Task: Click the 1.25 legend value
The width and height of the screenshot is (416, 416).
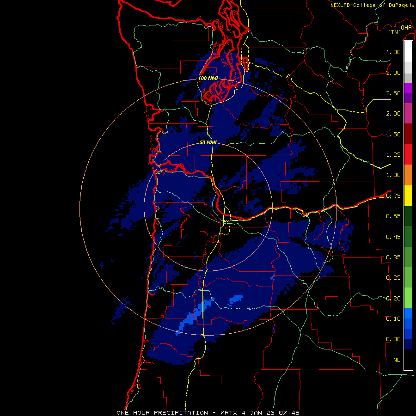Action: [x=393, y=155]
